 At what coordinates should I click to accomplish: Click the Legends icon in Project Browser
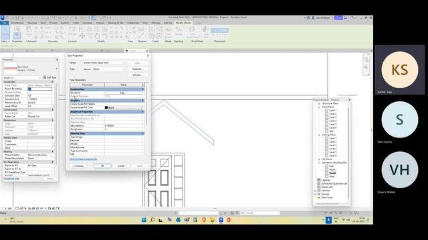[319, 180]
